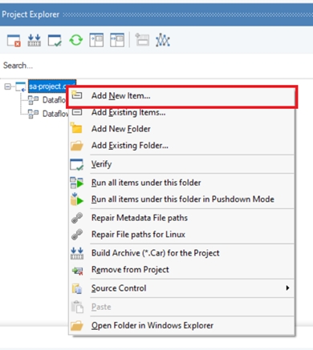Click the green Refresh arrows icon
313x350 pixels.
point(76,40)
